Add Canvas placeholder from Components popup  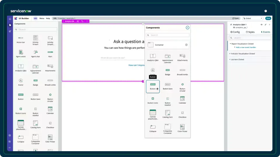coord(153,115)
